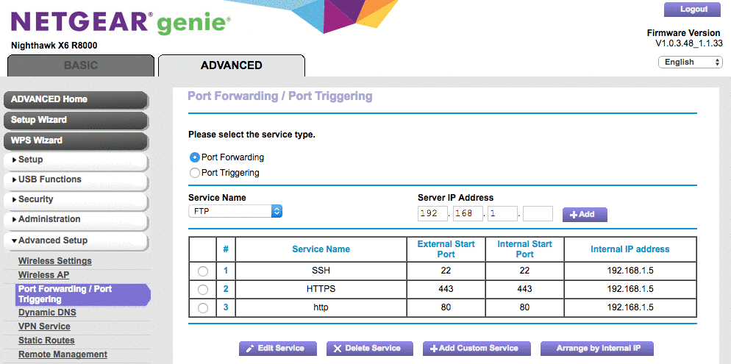731x364 pixels.
Task: Open the Wireless AP link
Action: point(44,275)
